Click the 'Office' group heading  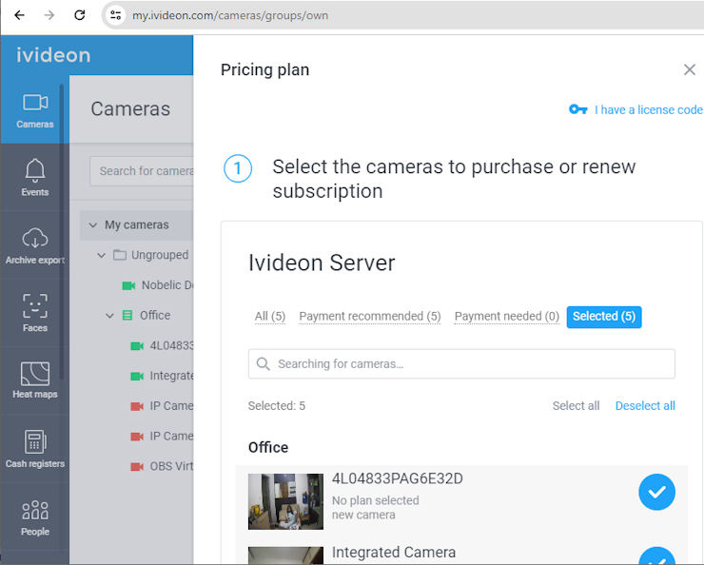click(268, 447)
